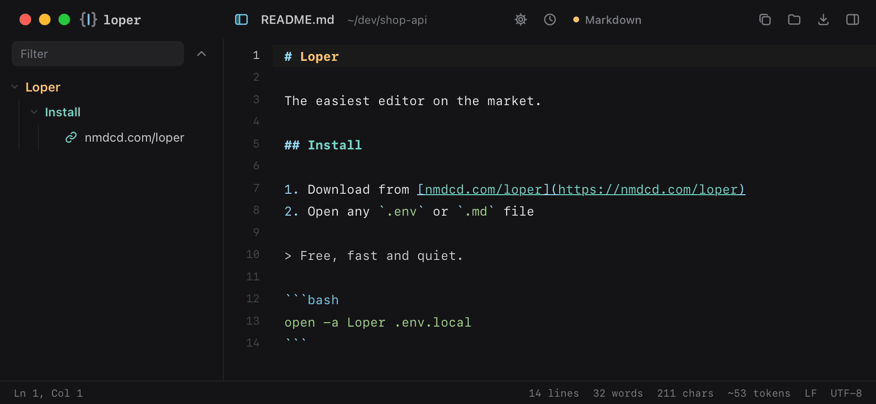Click the copy document icon
Viewport: 876px width, 404px height.
tap(765, 19)
